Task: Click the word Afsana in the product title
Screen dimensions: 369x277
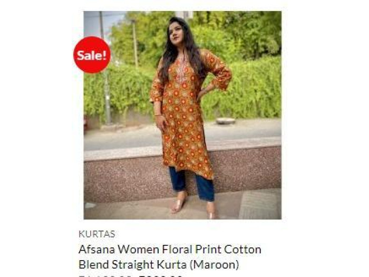Action: coord(96,250)
